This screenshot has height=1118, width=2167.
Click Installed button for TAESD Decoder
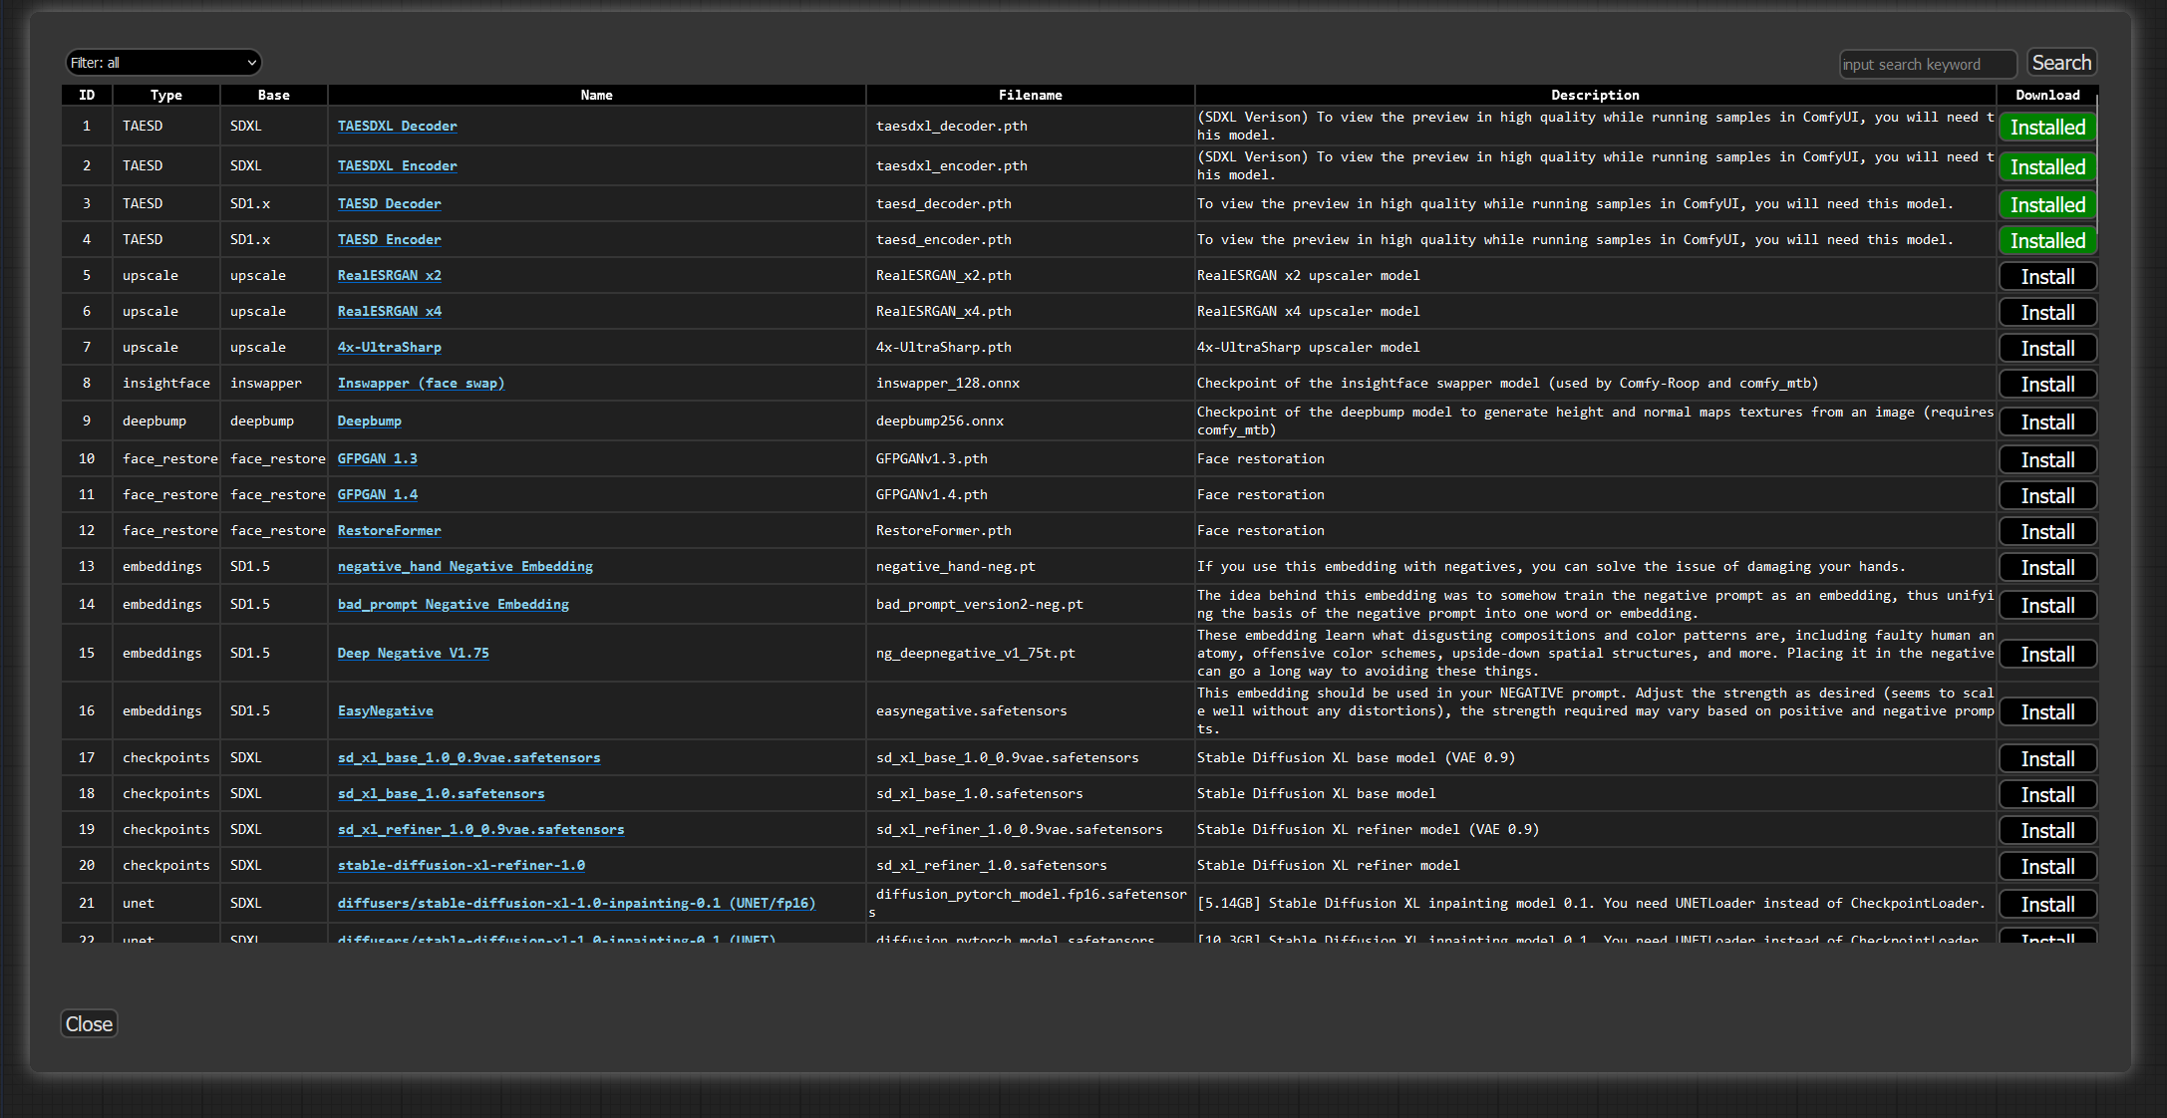[x=2047, y=205]
